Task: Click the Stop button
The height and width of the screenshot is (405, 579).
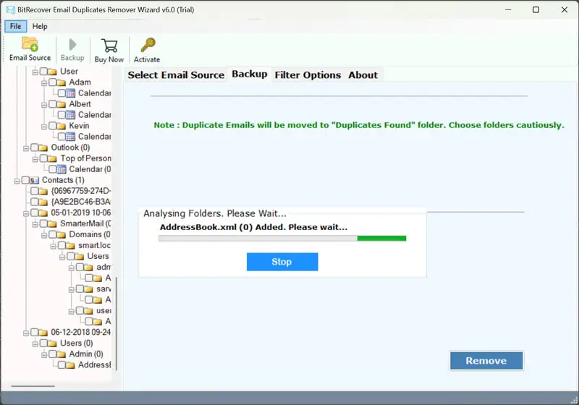Action: [x=282, y=262]
